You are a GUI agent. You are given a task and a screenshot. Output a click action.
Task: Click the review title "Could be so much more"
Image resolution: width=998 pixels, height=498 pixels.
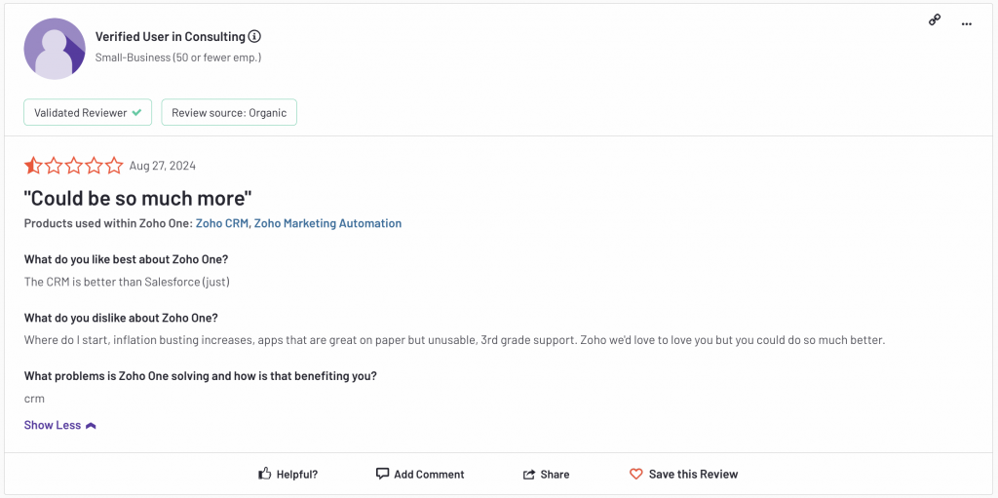click(x=137, y=198)
